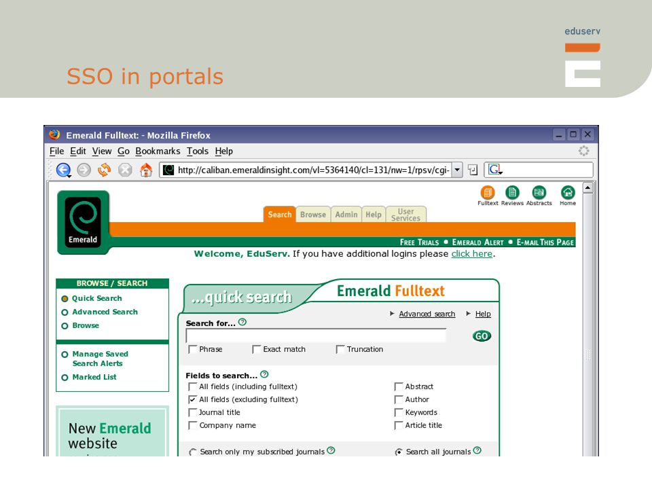Select Advanced Search in sidebar
The image size is (652, 489).
[x=105, y=312]
